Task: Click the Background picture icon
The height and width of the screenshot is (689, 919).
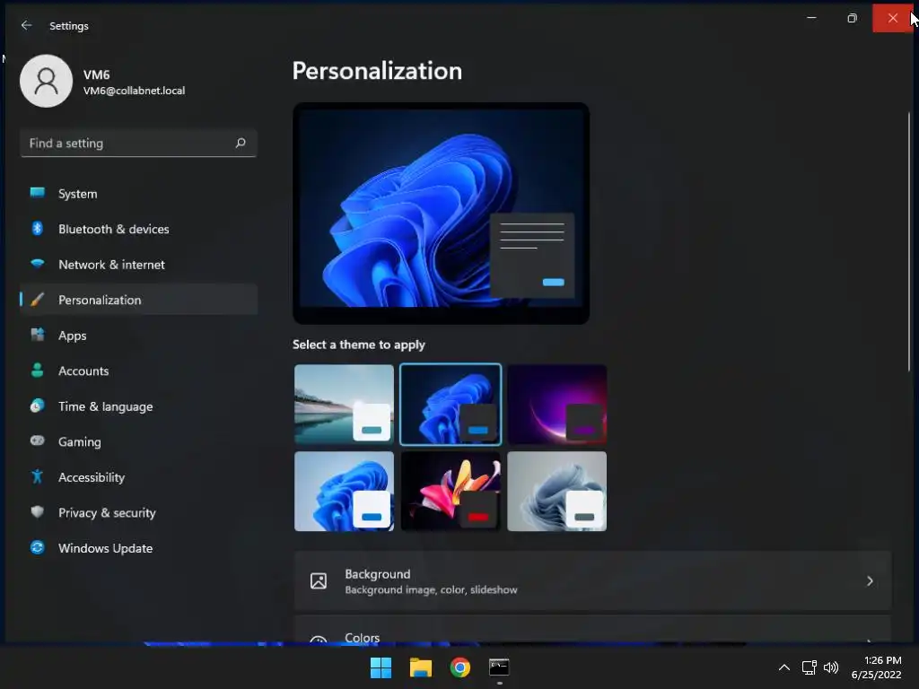Action: pos(319,580)
